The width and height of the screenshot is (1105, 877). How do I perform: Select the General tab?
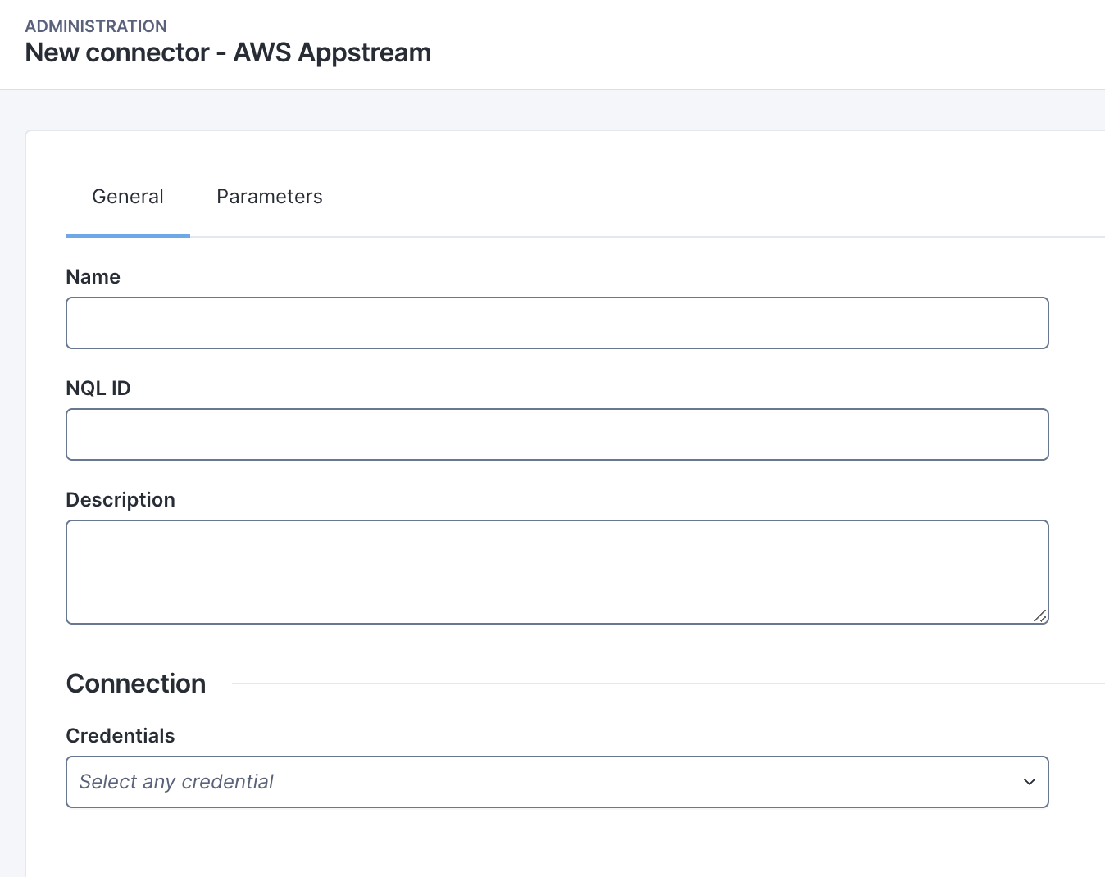[128, 197]
